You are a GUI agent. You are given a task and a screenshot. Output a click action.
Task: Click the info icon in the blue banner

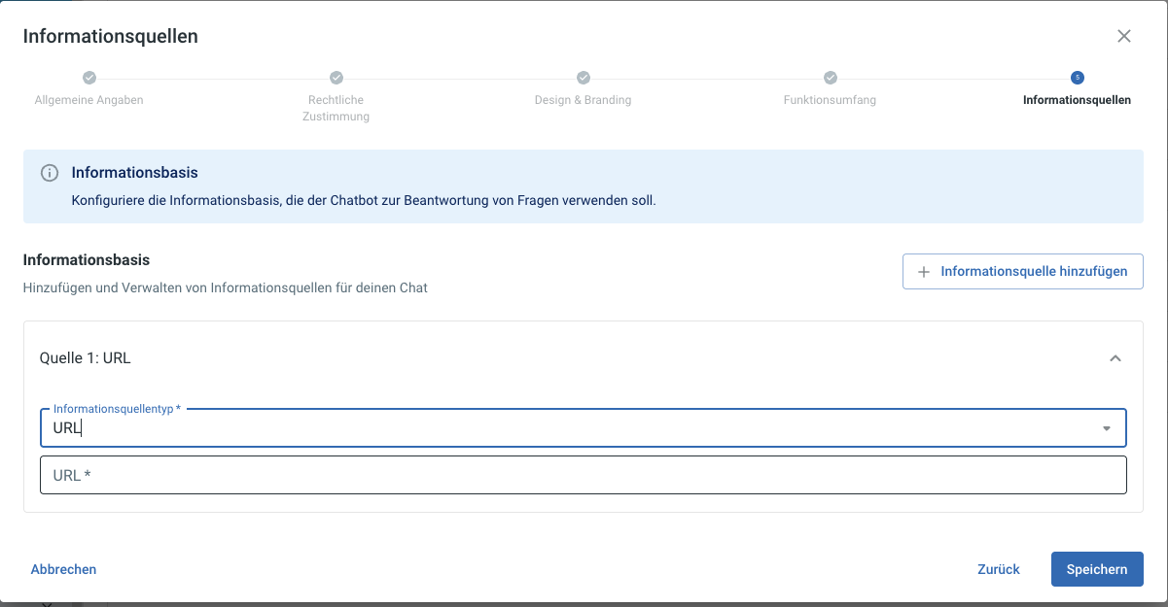click(49, 173)
